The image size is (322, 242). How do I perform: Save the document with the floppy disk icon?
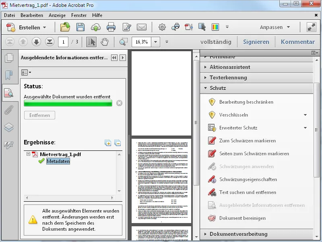pos(80,27)
